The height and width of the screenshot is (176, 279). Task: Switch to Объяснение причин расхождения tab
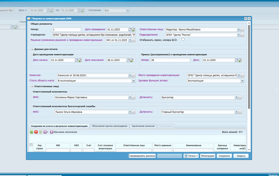(110, 126)
